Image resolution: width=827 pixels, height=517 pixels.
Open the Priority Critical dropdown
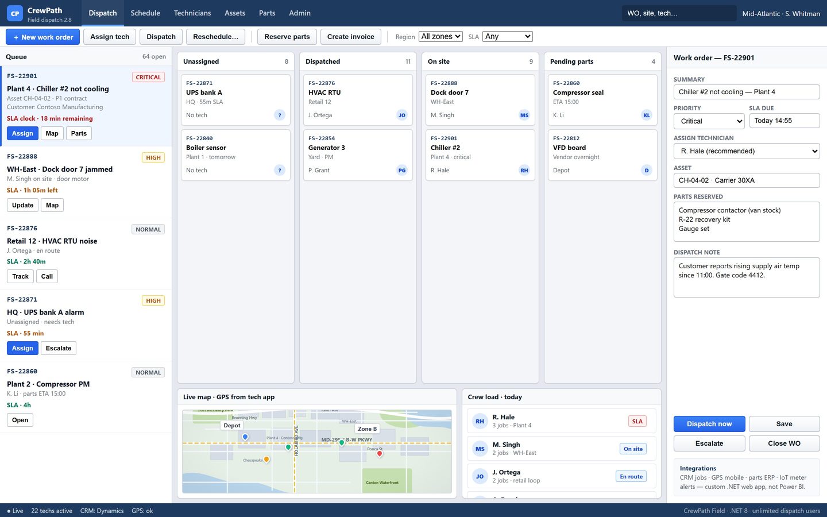click(709, 121)
